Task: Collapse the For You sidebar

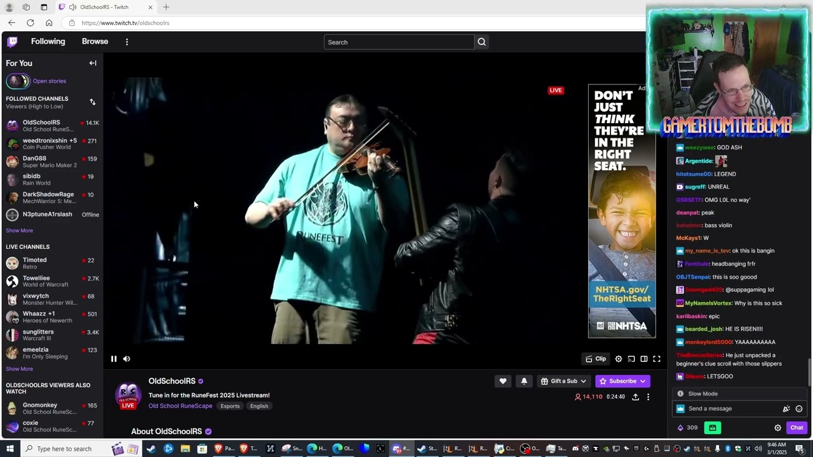Action: coord(93,63)
